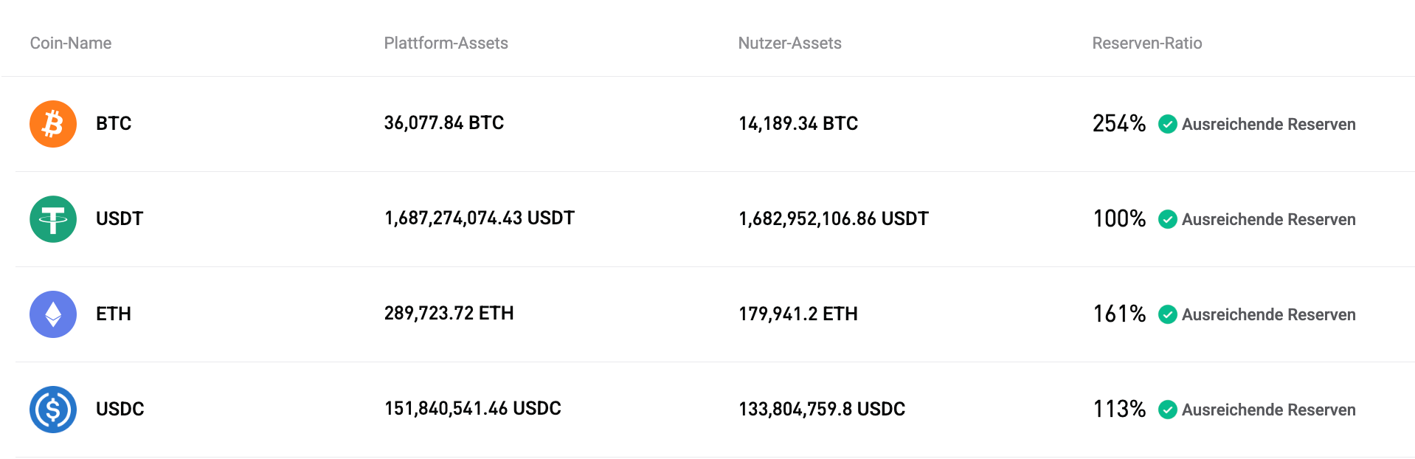Open the blue USDC coin icon
Image resolution: width=1415 pixels, height=459 pixels.
52,409
